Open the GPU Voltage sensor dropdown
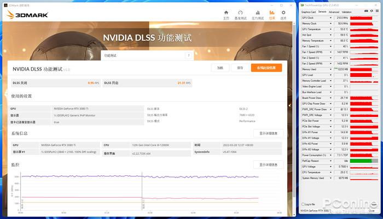Viewport: 383px width, 219px height. pos(330,167)
